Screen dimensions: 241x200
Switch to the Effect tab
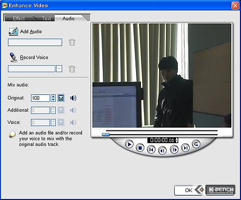[19, 18]
